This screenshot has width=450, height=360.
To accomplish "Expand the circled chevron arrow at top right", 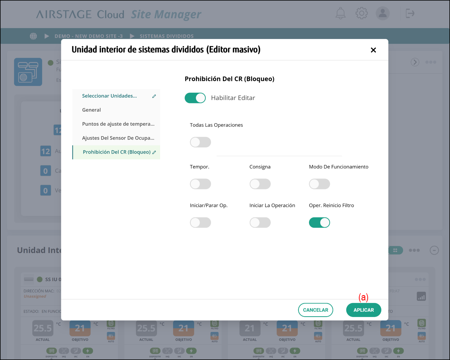I will point(415,62).
